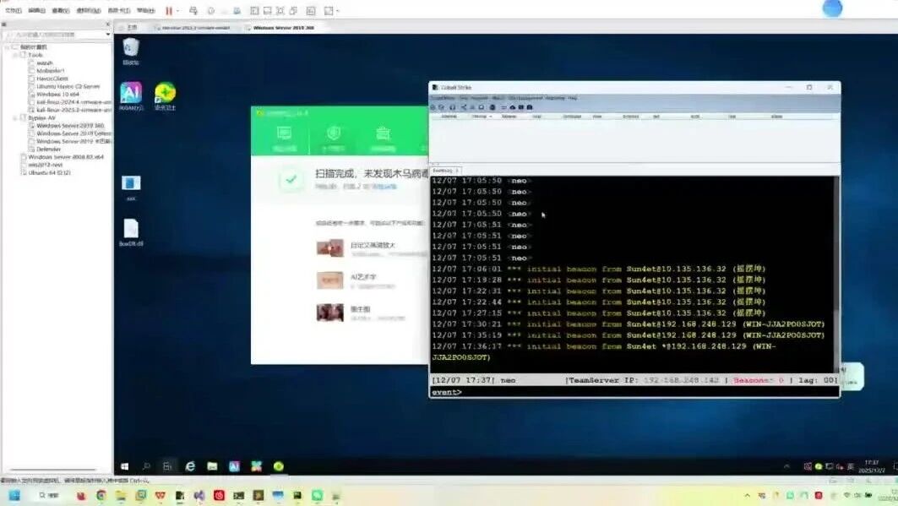Open the VMware 文件(F) menu
Image resolution: width=898 pixels, height=506 pixels.
pos(13,10)
